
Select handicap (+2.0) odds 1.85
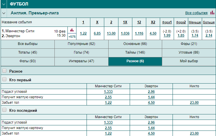point(181,35)
